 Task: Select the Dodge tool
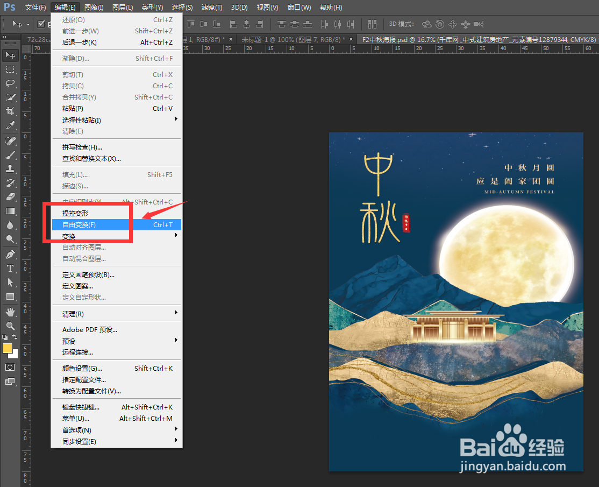(x=10, y=239)
